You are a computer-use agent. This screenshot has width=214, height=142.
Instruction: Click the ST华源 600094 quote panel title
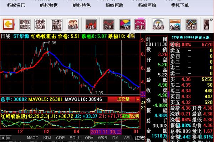pos(190,37)
